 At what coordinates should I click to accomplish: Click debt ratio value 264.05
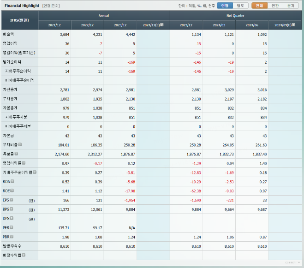(228, 145)
